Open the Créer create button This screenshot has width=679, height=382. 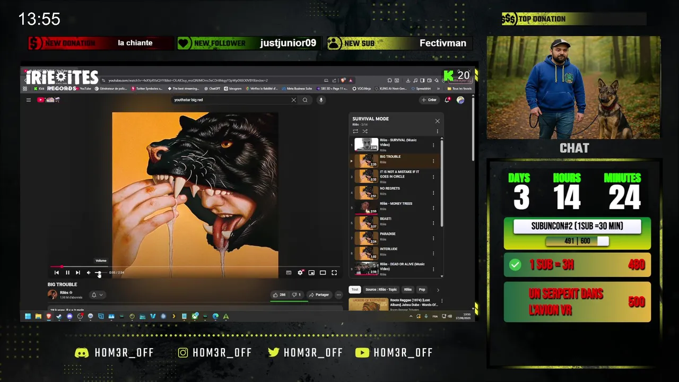pos(429,100)
